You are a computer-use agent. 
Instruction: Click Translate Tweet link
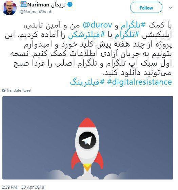19,90
